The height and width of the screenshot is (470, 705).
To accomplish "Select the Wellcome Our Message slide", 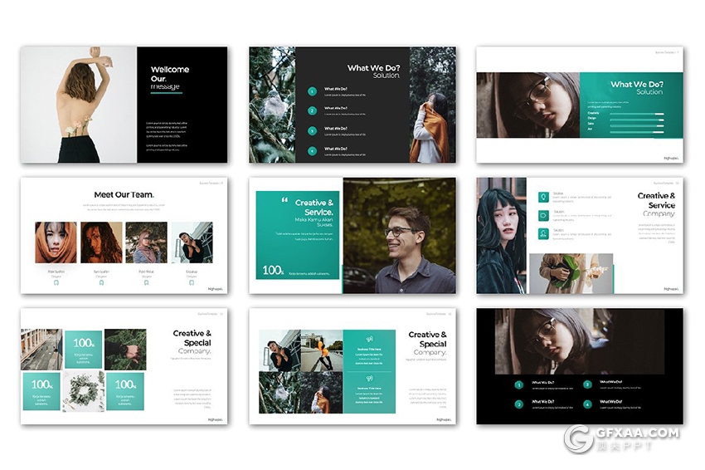I will coord(124,104).
